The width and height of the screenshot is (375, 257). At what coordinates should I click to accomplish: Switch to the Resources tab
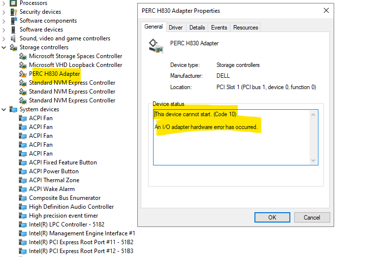(x=246, y=28)
